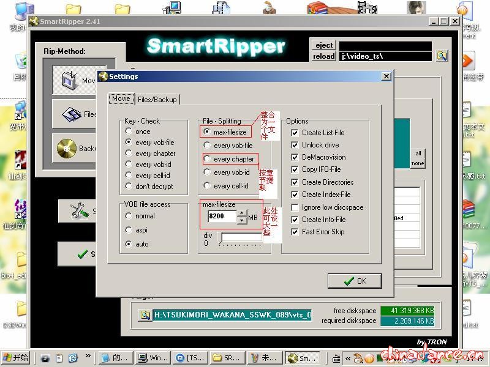Click the SmartRipper taskbar button
Viewport: 490px width, 367px height.
tap(301, 358)
